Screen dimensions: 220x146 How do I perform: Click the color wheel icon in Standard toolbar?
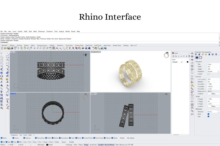click(79, 48)
